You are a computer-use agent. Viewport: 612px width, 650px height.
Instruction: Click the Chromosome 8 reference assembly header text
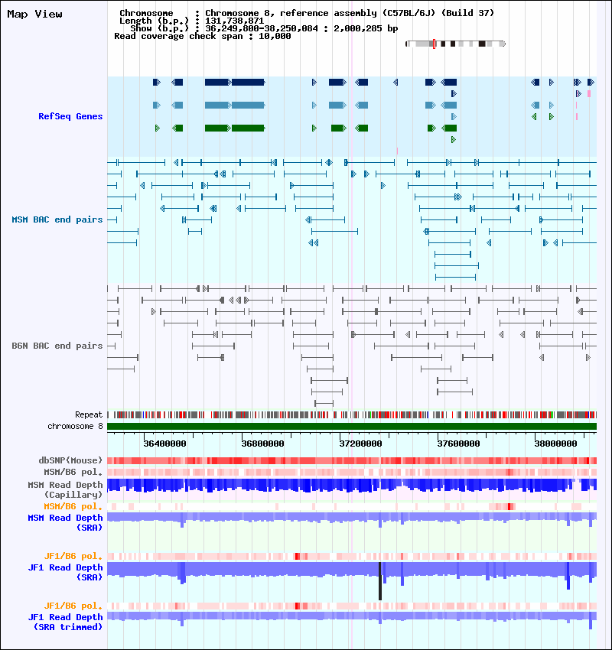(350, 13)
